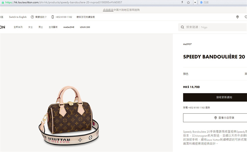
Task: Click the wishlist heart icon
Action: point(246,17)
